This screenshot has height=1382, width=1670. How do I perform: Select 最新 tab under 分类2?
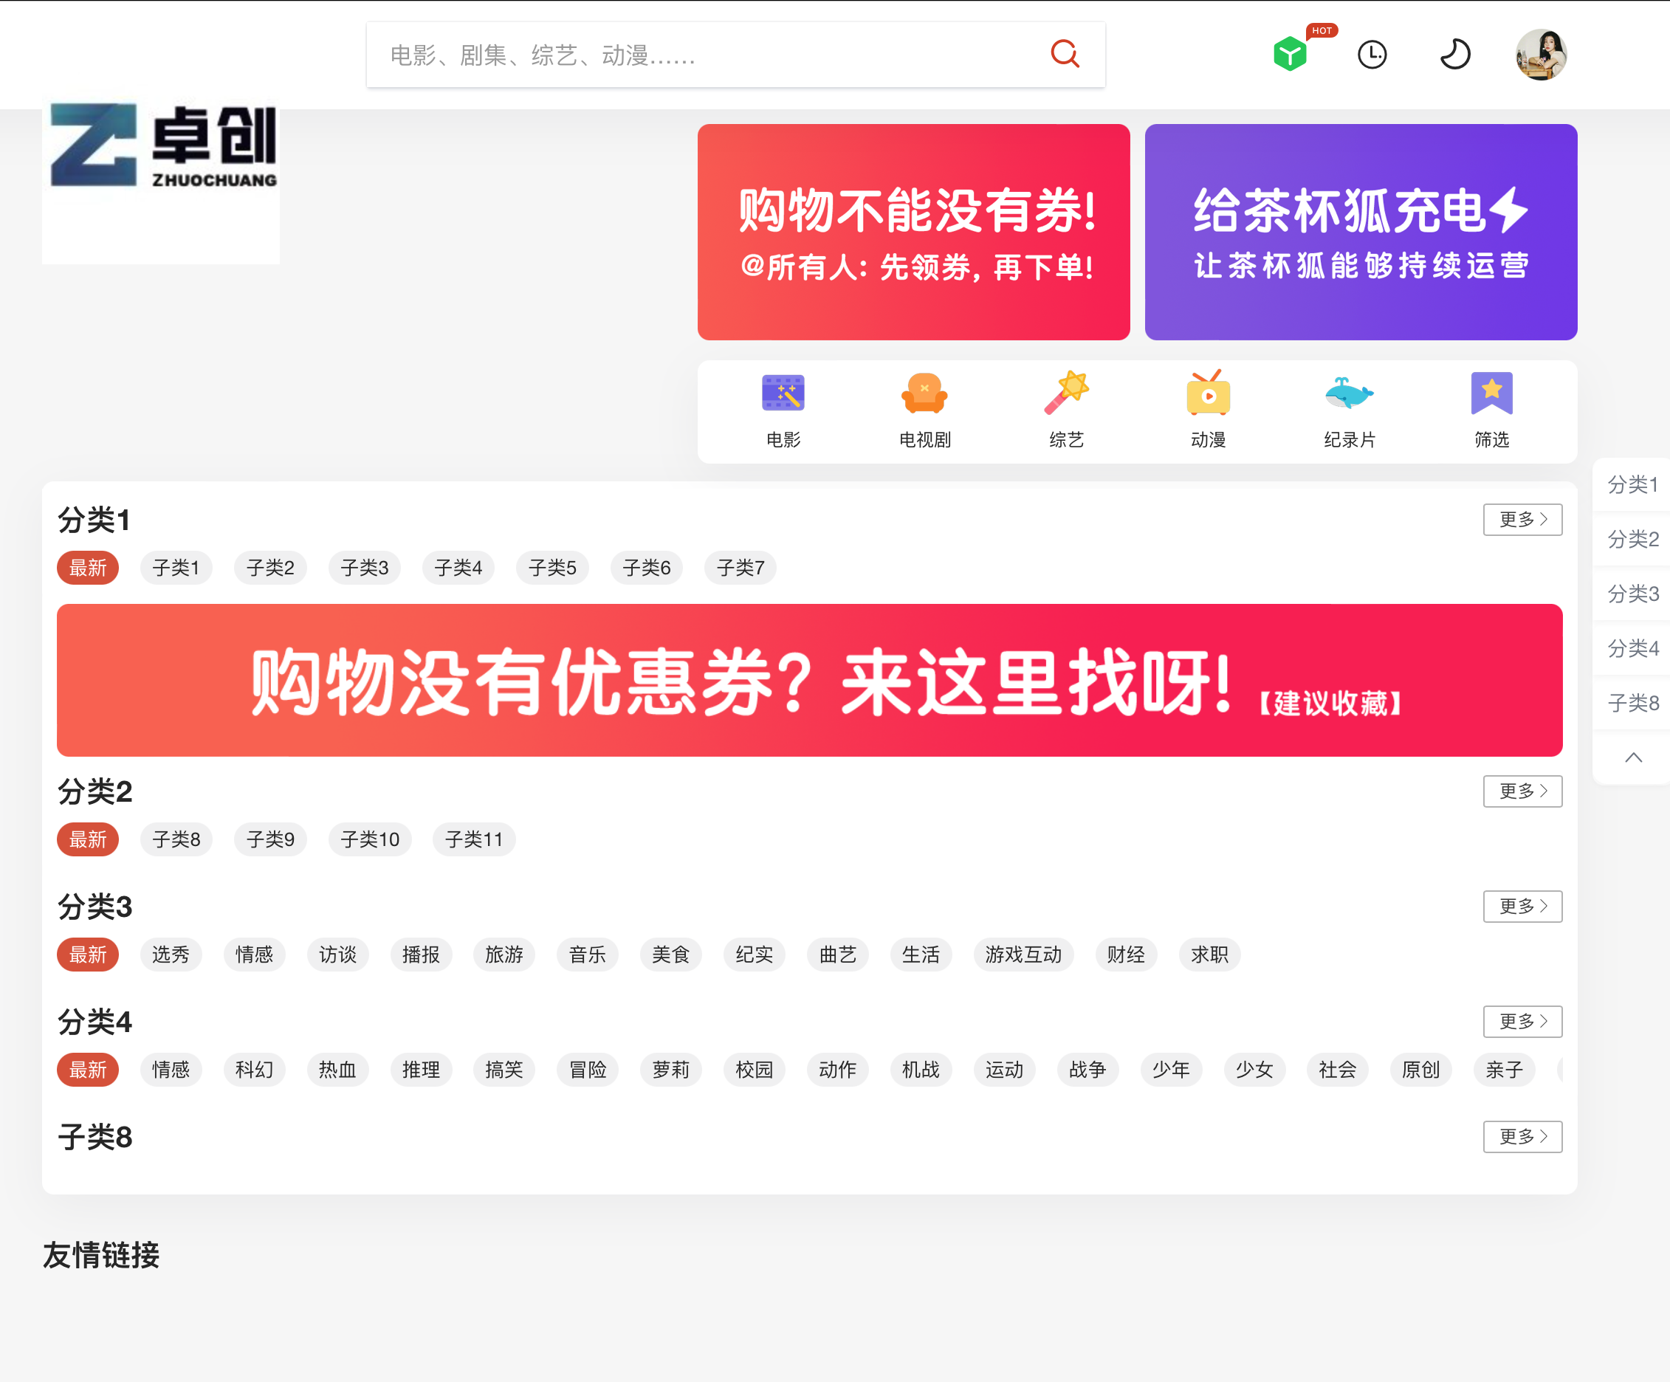[87, 839]
